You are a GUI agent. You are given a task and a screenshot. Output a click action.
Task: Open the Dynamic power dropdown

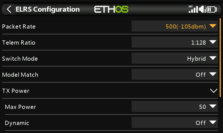(x=175, y=123)
